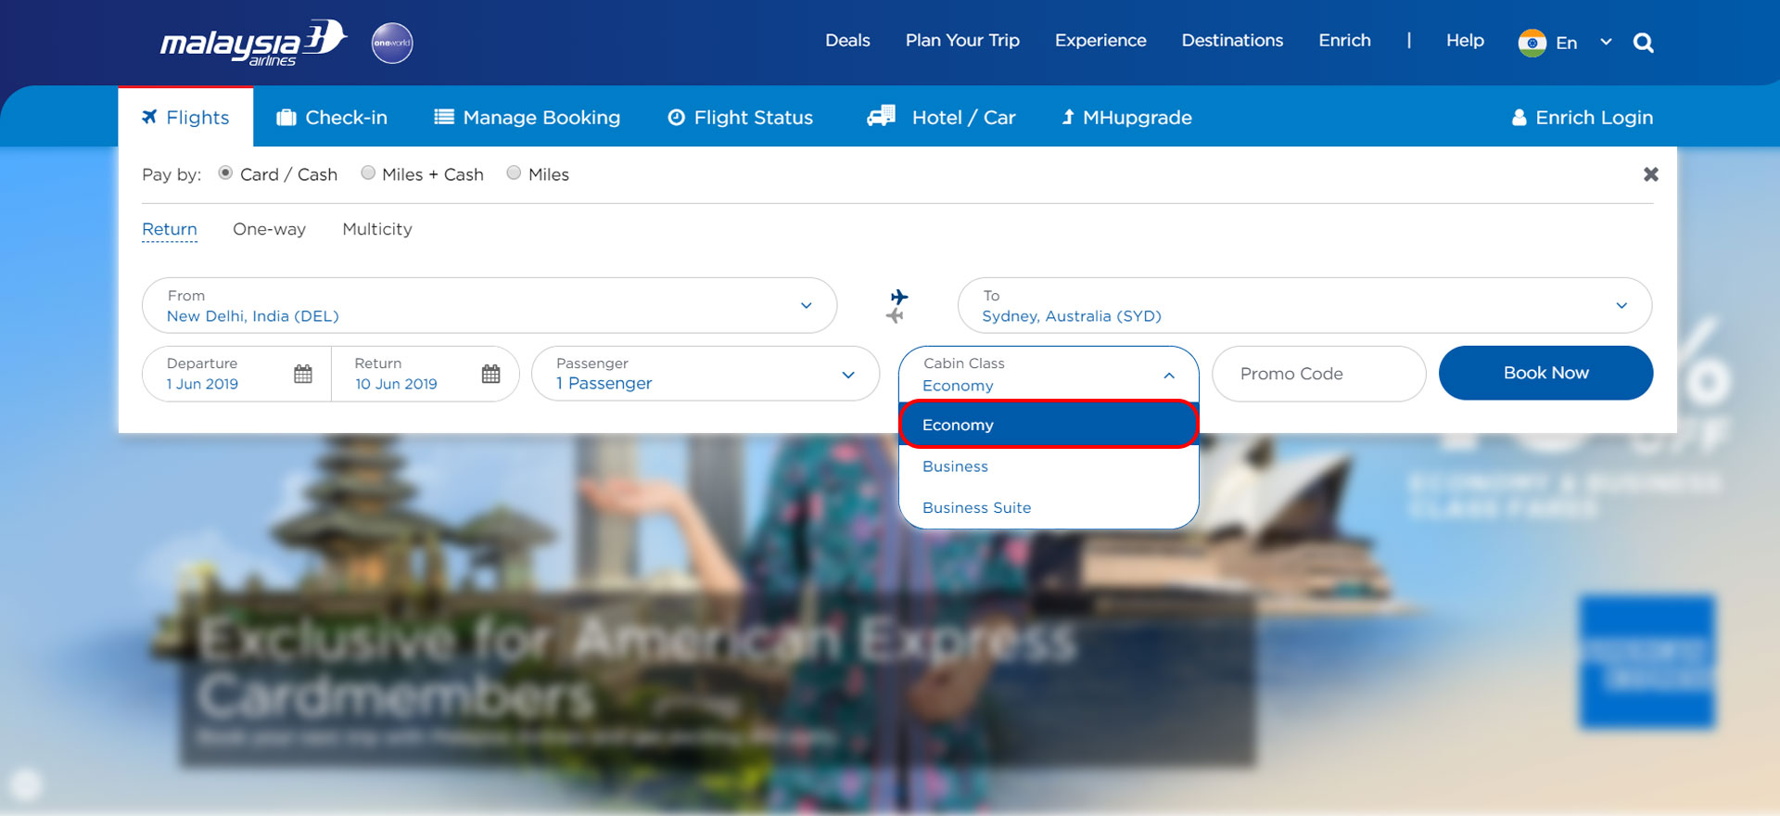Click Enrich Login link
This screenshot has width=1780, height=816.
point(1583,118)
